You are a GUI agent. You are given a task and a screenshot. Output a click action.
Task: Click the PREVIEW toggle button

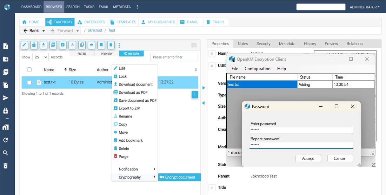[x=107, y=54]
